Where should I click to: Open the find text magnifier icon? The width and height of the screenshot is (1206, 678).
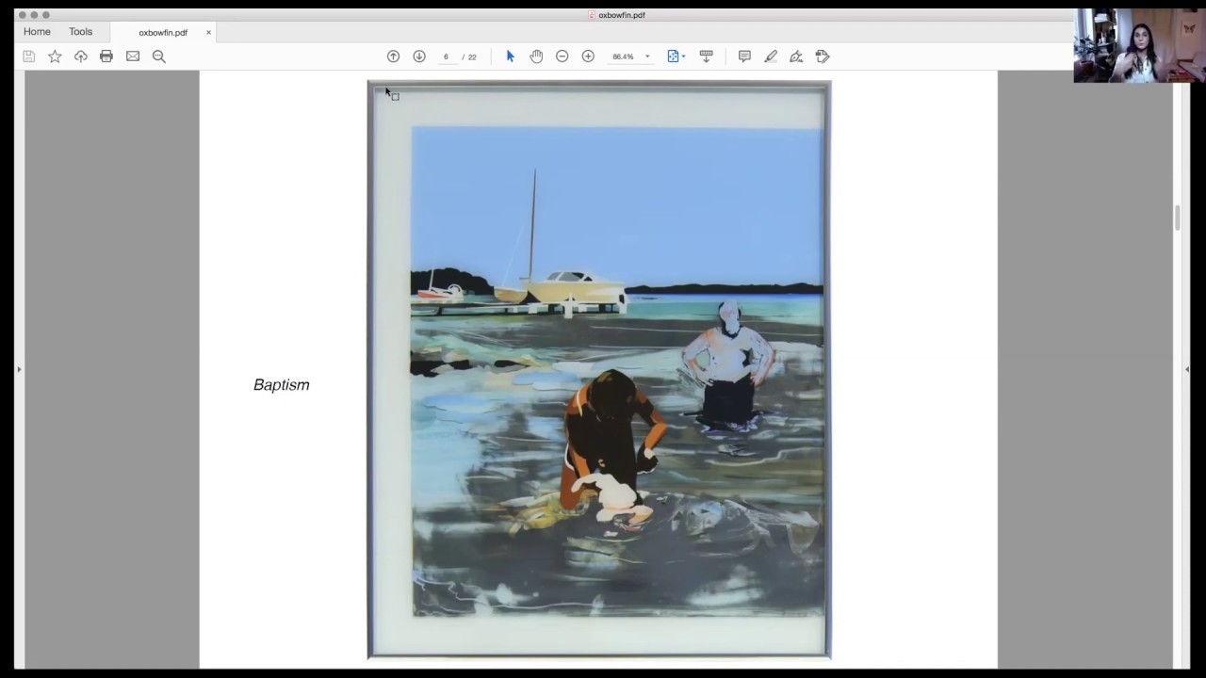(159, 56)
